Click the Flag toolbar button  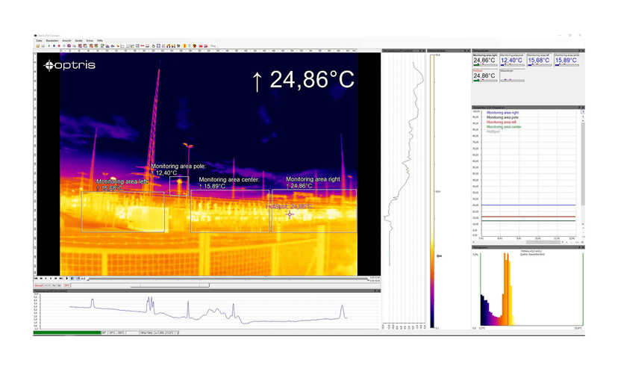coord(213,46)
